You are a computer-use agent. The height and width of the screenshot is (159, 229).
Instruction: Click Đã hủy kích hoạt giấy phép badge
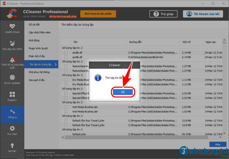coord(63,16)
